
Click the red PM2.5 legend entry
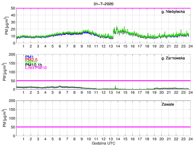point(32,60)
